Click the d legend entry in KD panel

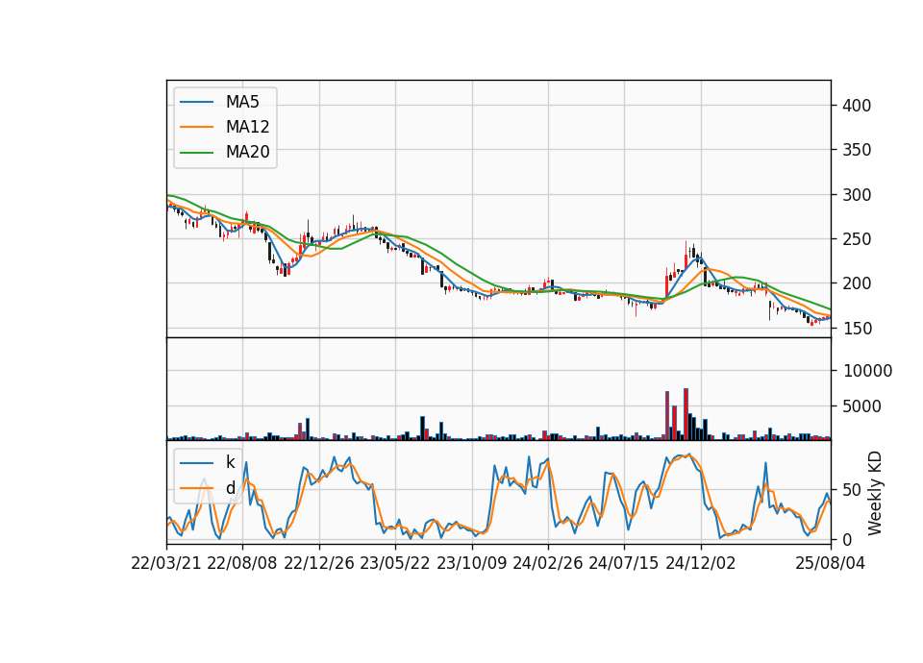pos(230,488)
